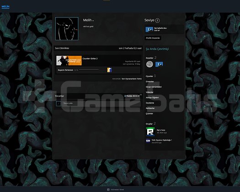Toggle the Başlığa abone ol checkbox

point(125,96)
